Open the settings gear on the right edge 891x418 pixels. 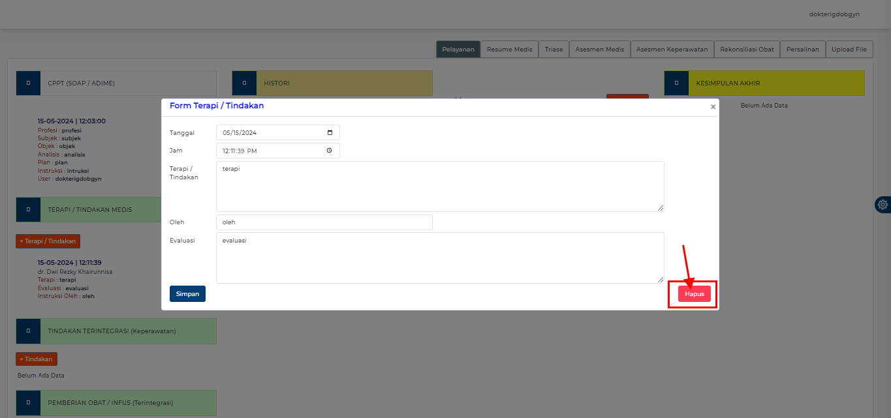883,204
